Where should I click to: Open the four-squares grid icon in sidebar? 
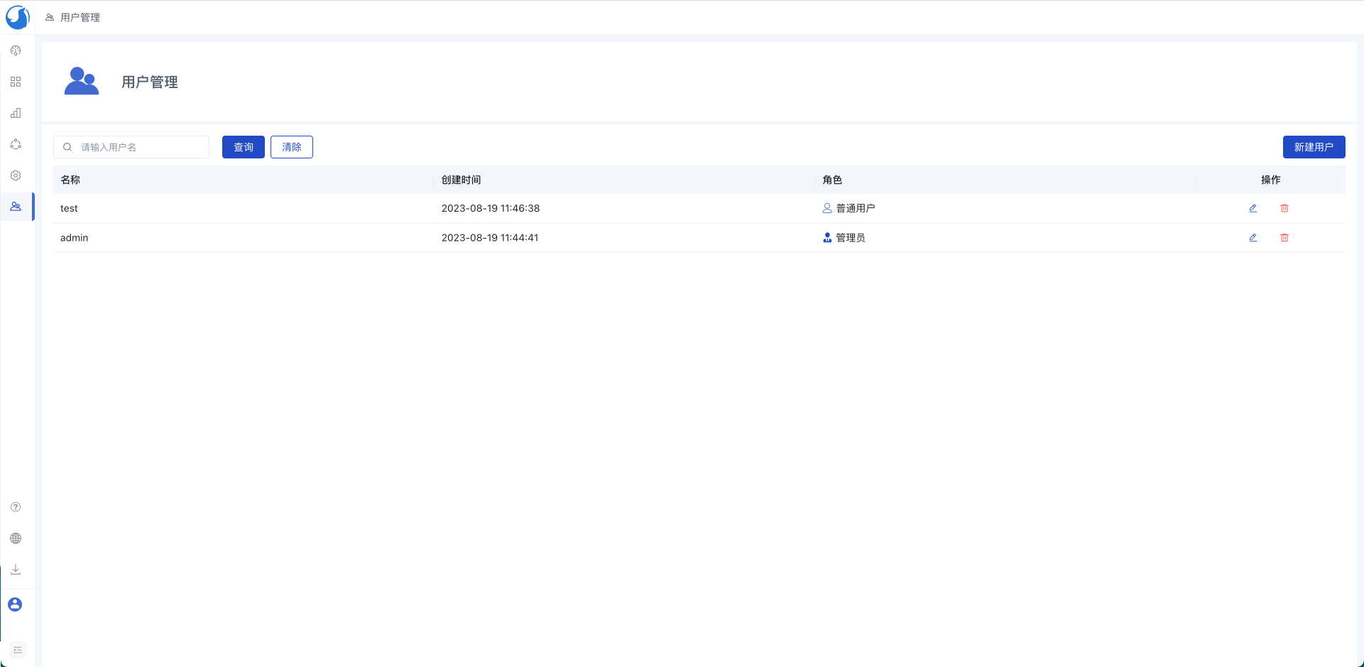pyautogui.click(x=16, y=82)
